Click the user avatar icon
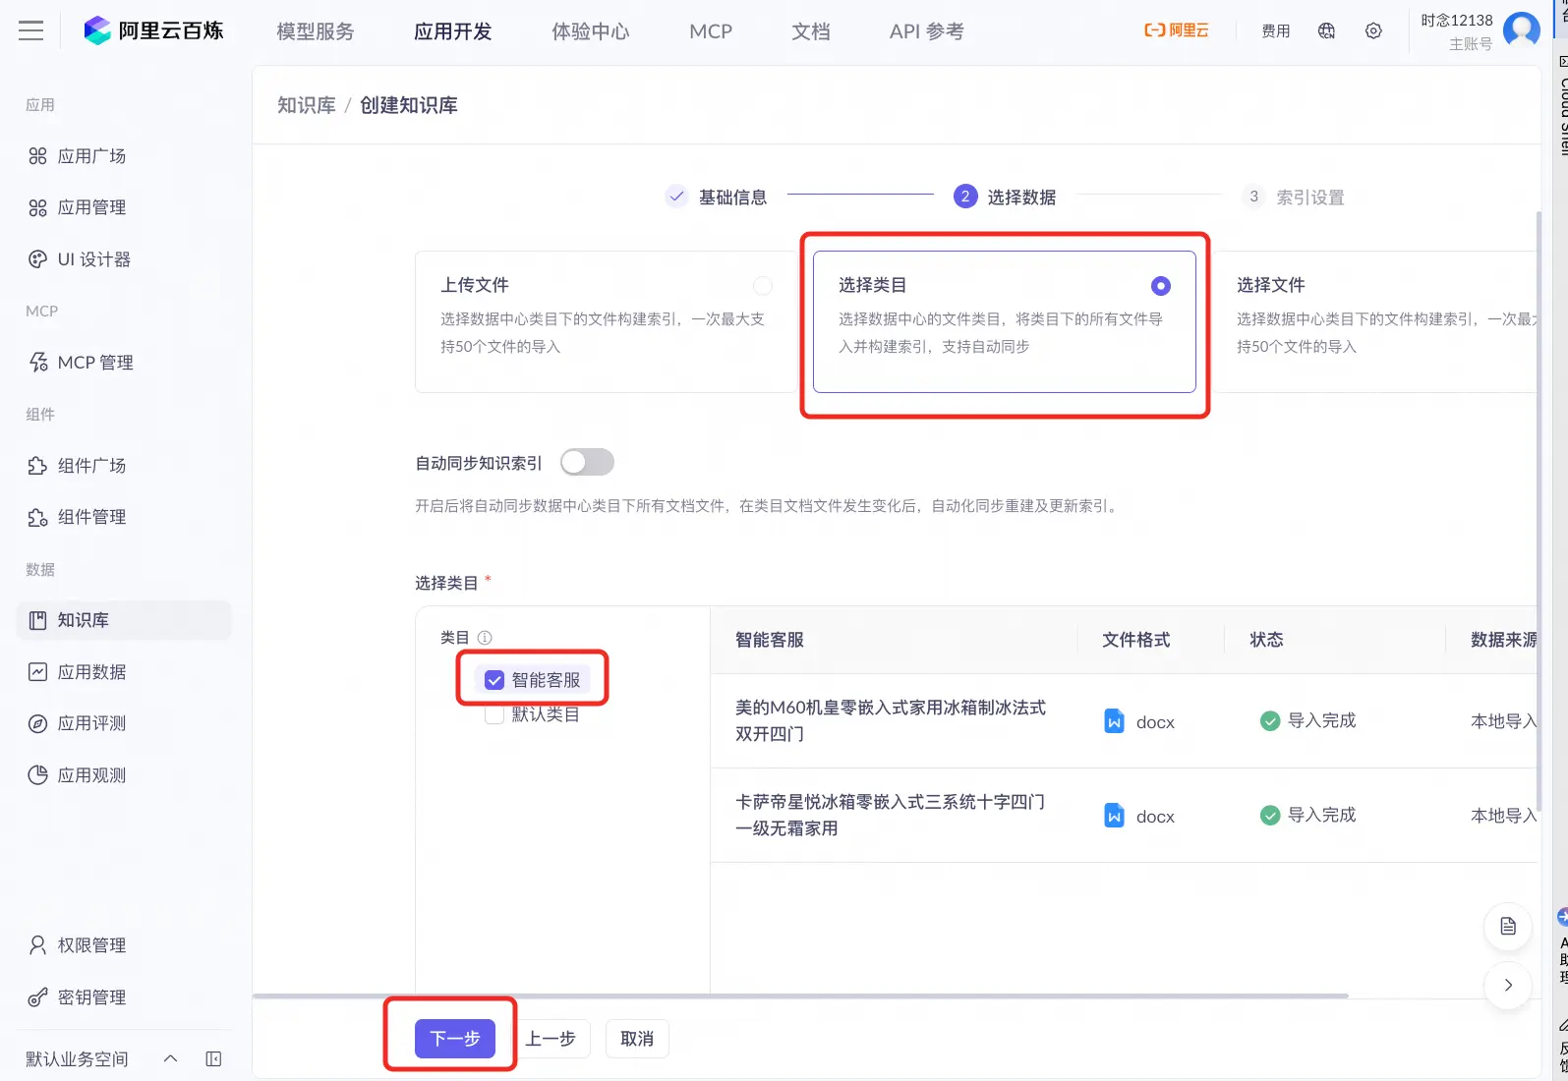 click(1522, 30)
